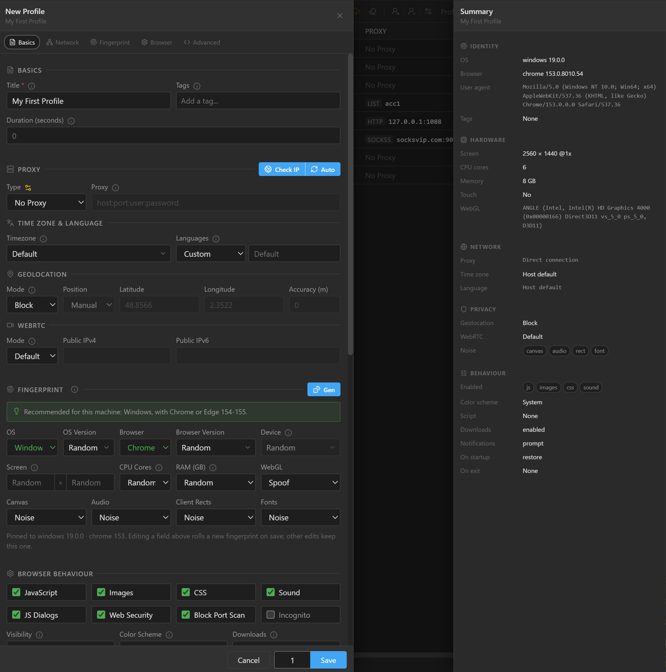The width and height of the screenshot is (666, 672).
Task: Switch to the Network tab
Action: coord(63,42)
